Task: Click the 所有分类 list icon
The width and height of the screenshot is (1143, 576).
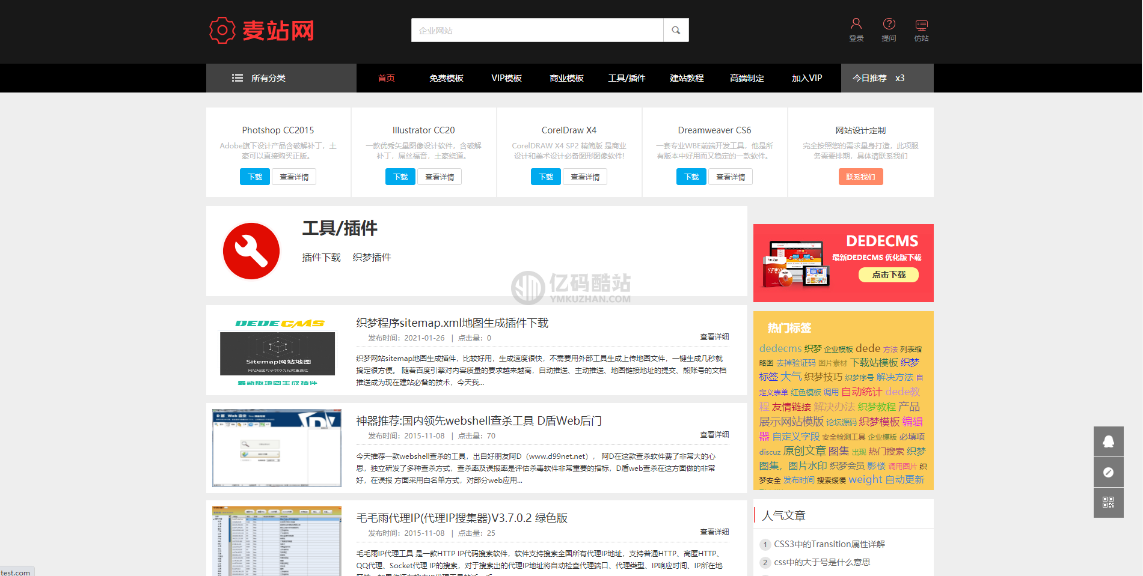Action: (237, 78)
